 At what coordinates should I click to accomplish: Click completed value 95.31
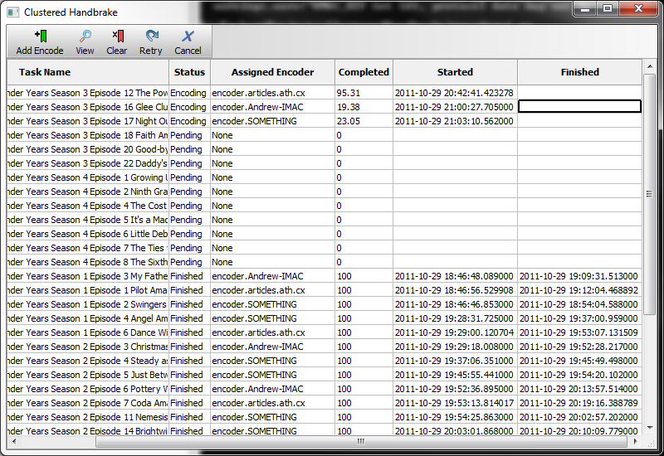point(348,93)
